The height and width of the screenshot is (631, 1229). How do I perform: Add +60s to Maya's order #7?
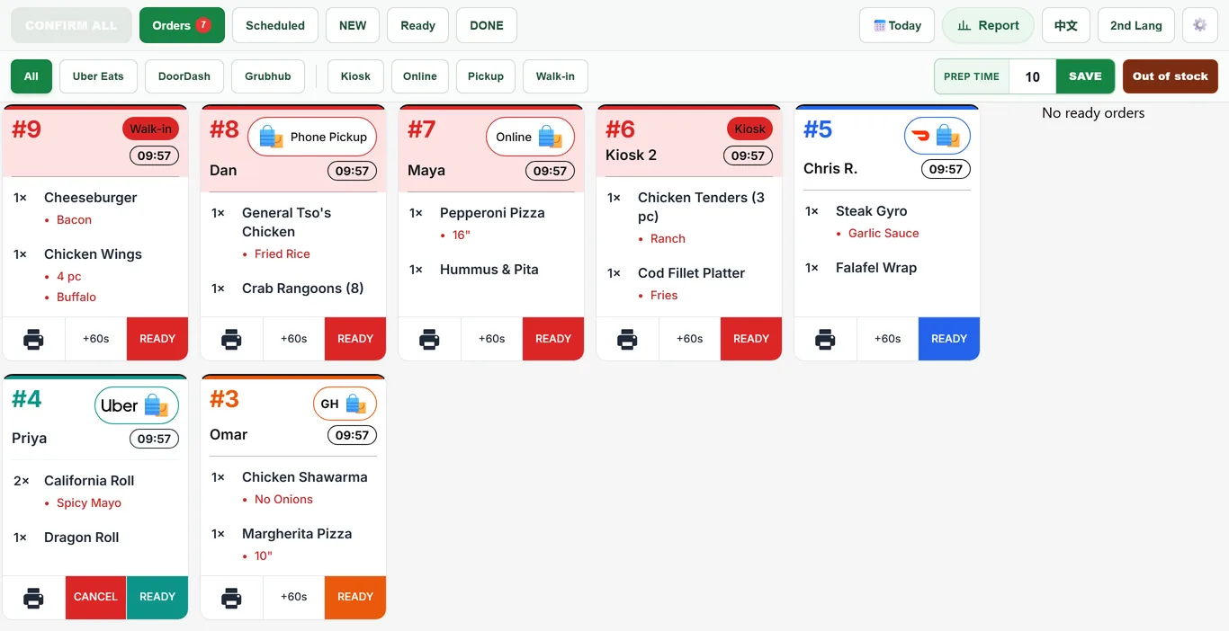click(491, 339)
